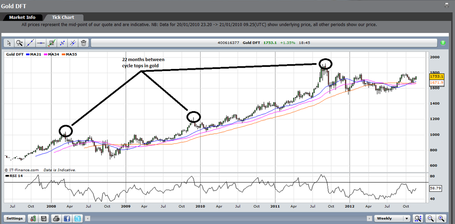Click the 2012 year axis label

(x=349, y=206)
